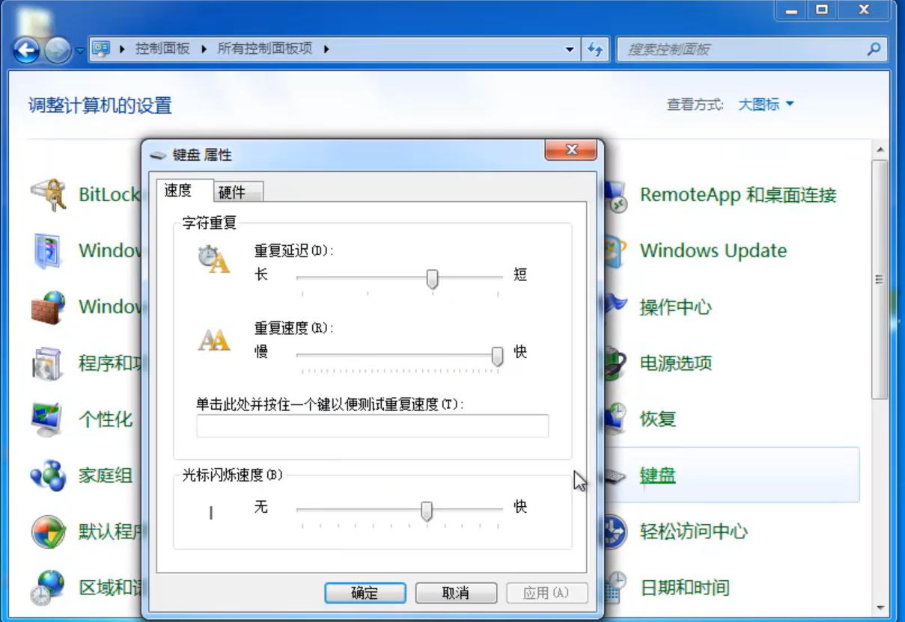The height and width of the screenshot is (622, 905).
Task: Click the back arrow navigation button
Action: [27, 50]
